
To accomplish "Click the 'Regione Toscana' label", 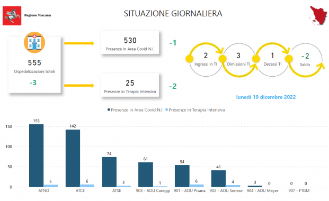I will (38, 15).
